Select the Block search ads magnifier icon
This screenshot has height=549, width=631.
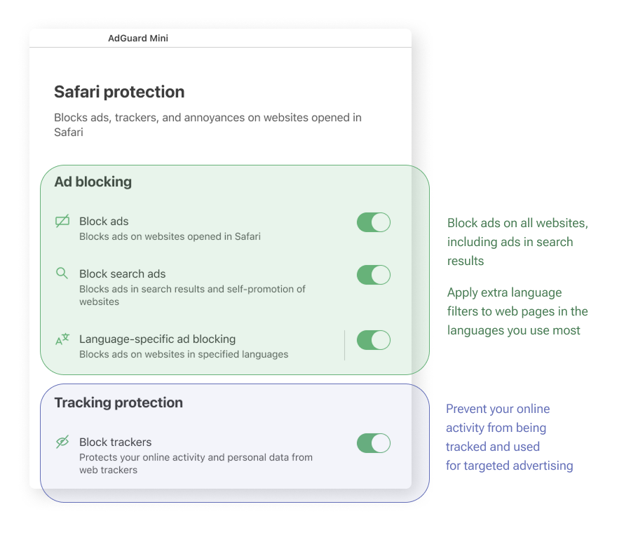point(62,273)
